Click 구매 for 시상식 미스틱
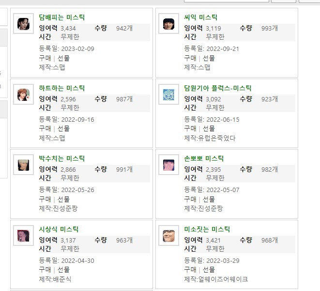This screenshot has width=320, height=291. pos(45,270)
